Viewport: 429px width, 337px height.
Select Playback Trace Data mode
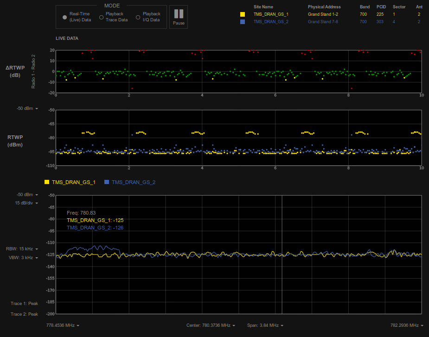pos(101,17)
